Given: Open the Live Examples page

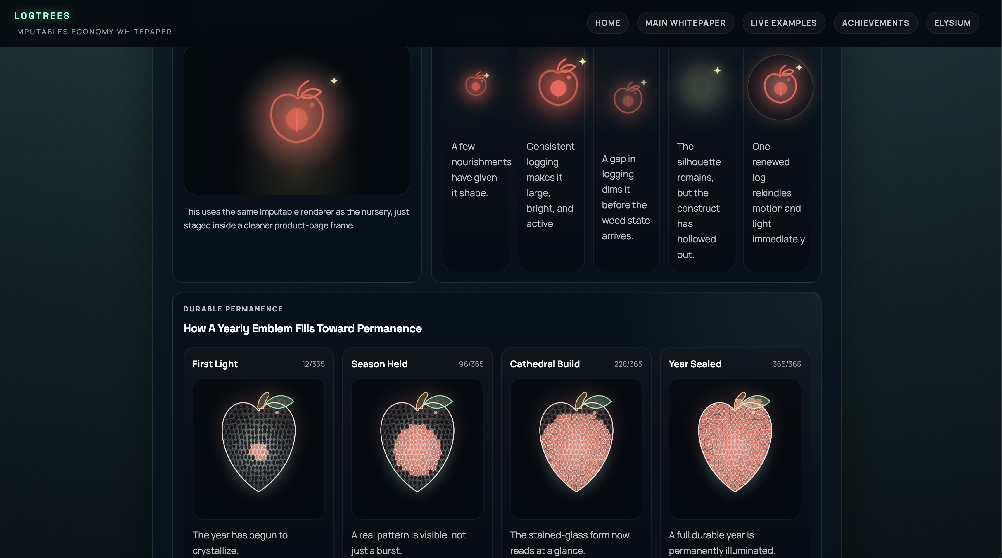Looking at the screenshot, I should [x=783, y=23].
